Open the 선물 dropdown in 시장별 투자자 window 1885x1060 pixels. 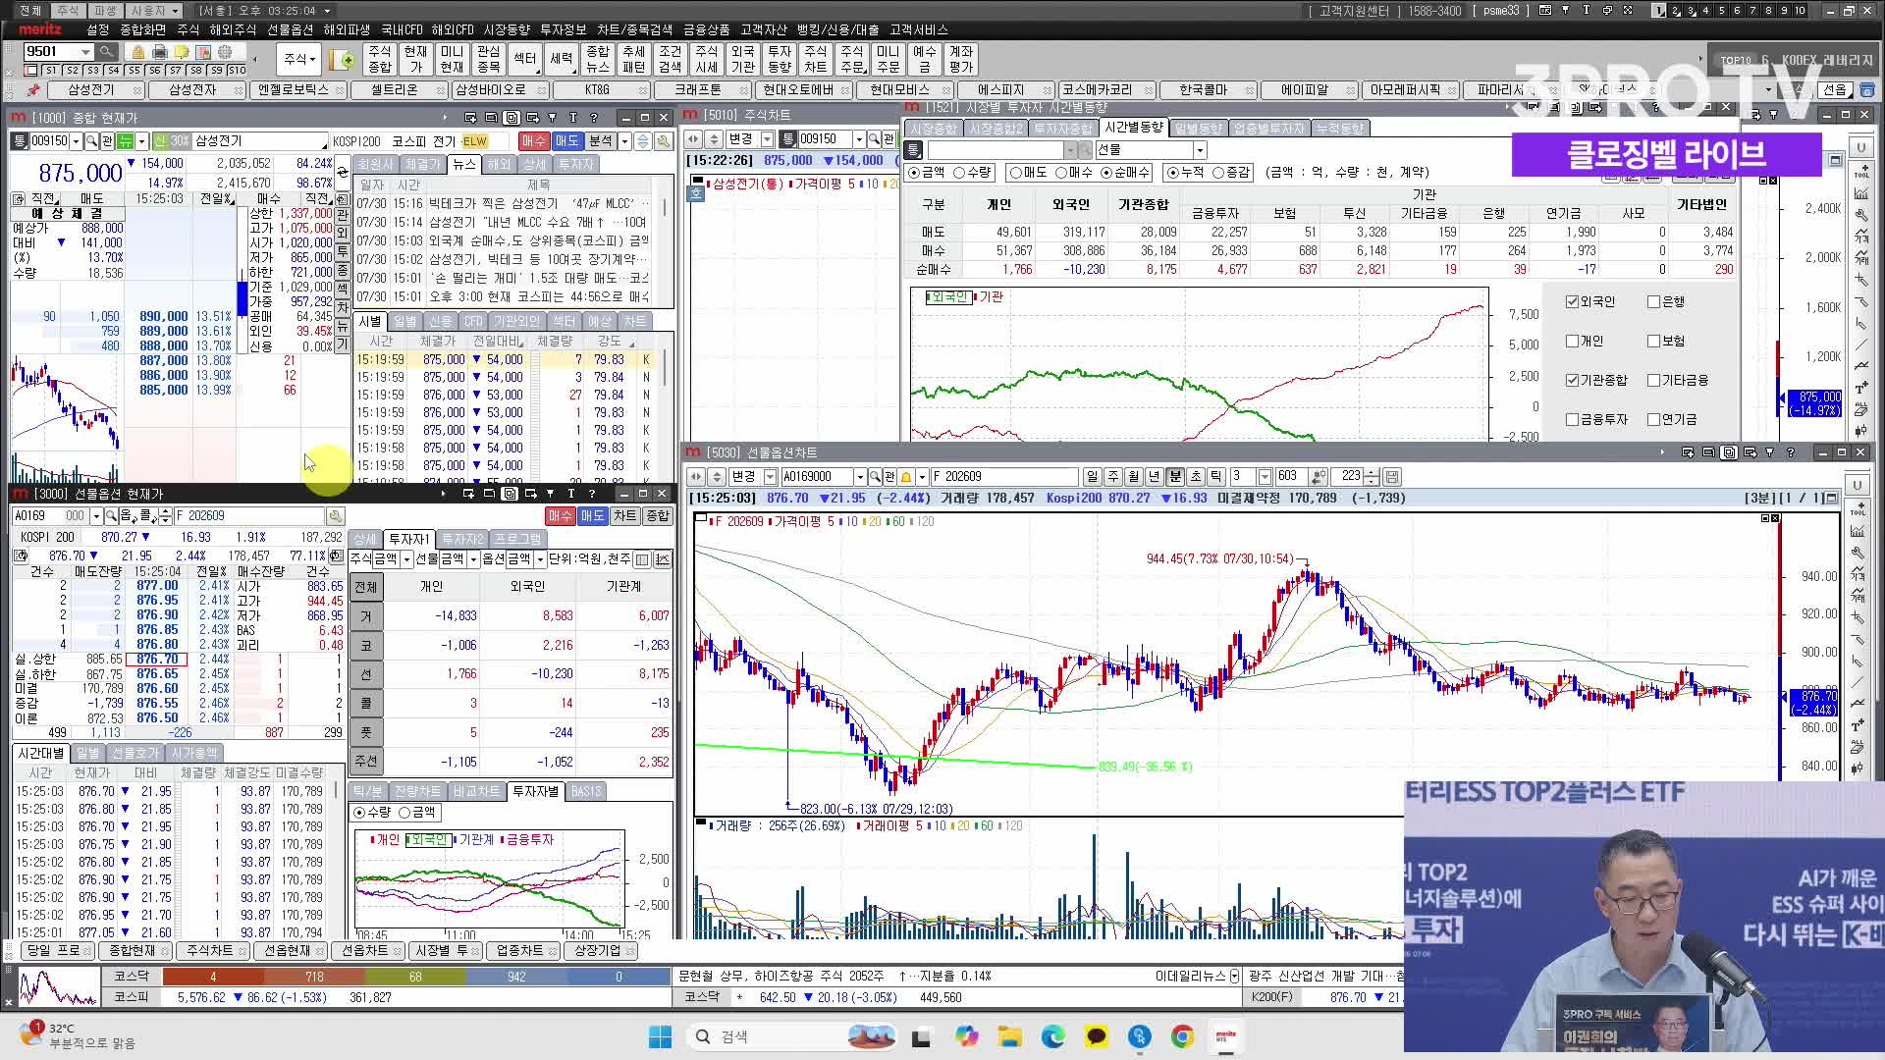(x=1200, y=150)
